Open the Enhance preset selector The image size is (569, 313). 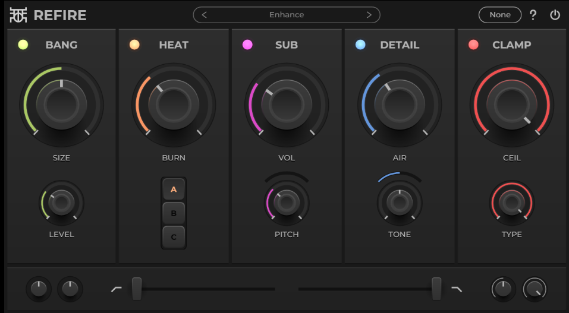click(x=287, y=15)
